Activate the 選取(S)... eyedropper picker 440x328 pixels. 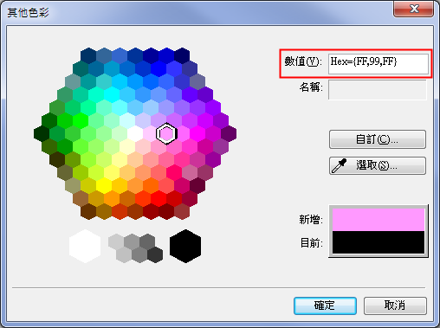pyautogui.click(x=378, y=165)
